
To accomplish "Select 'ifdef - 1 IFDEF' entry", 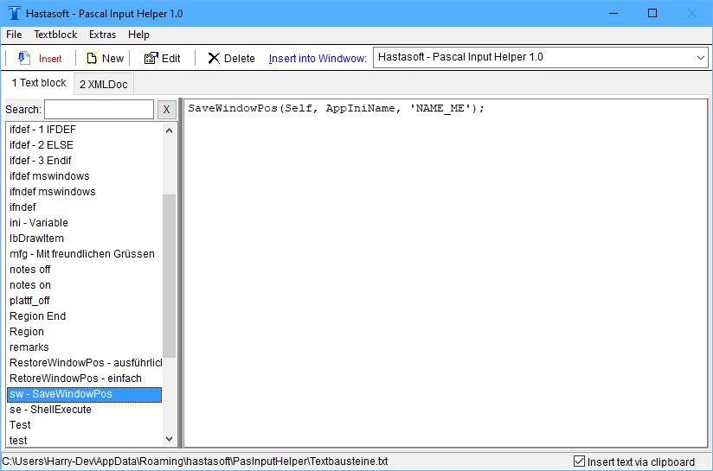I will (85, 130).
